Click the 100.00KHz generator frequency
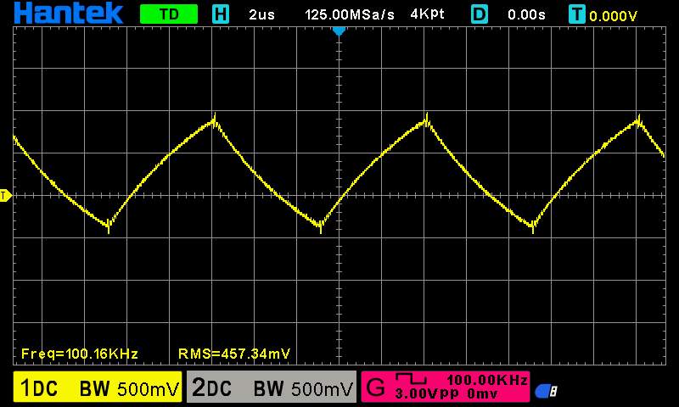The width and height of the screenshot is (679, 407). [487, 380]
